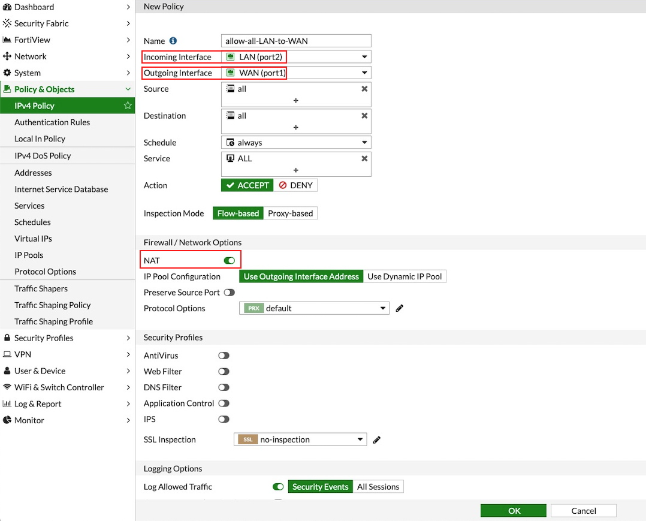
Task: Open Virtual IPs in the sidebar
Action: (33, 239)
